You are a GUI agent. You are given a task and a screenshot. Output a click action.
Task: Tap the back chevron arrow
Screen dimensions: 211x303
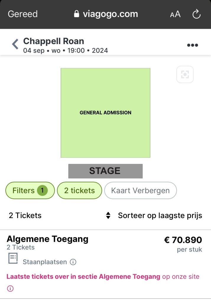[x=15, y=44]
